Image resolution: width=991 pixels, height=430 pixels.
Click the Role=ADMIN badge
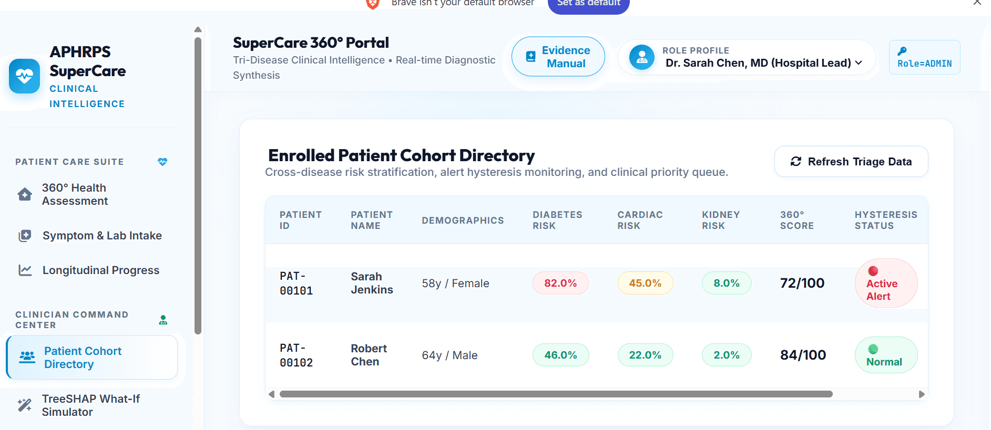coord(925,57)
